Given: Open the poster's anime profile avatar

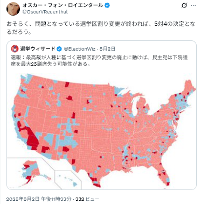Looking at the screenshot, I should click(13, 9).
